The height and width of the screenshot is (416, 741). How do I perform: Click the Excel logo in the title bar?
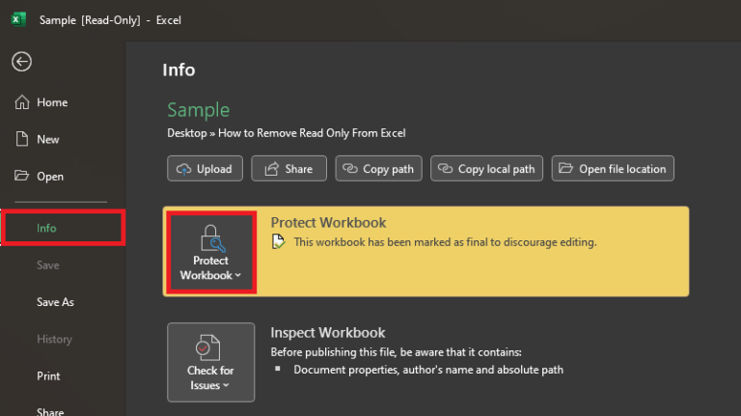18,19
